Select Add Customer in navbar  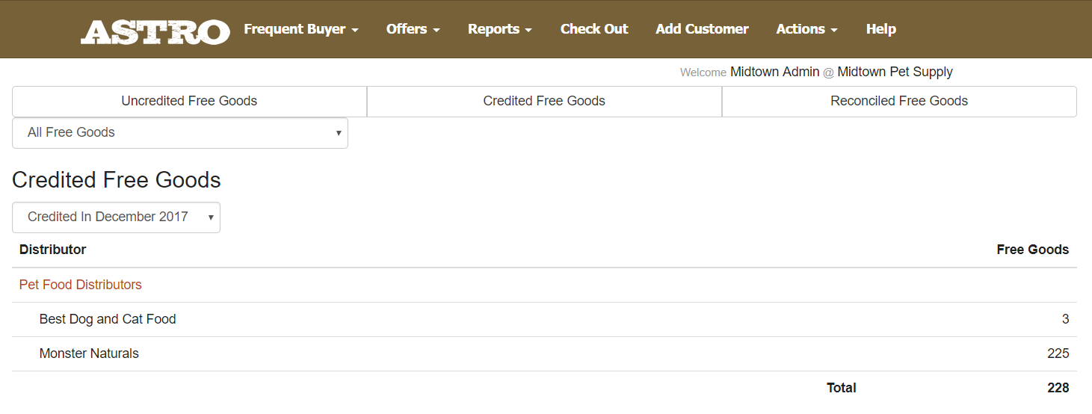(x=702, y=29)
